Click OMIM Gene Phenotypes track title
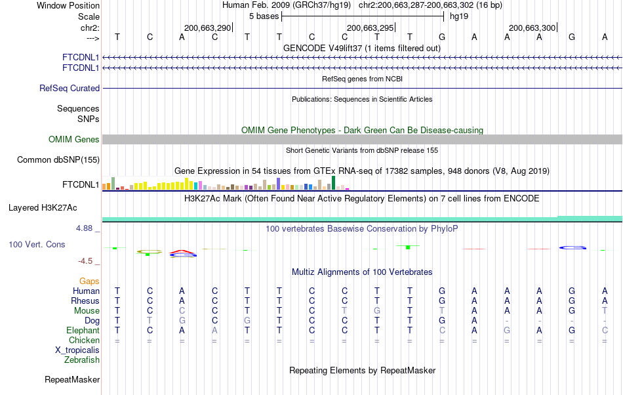 click(363, 131)
